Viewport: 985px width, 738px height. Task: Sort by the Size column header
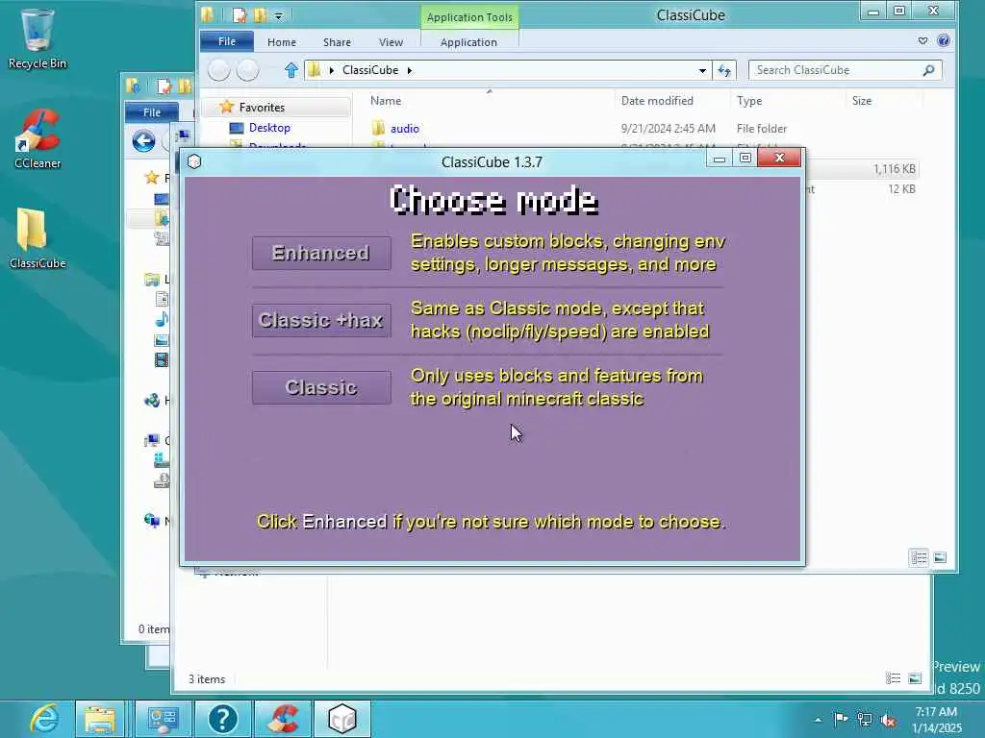click(861, 100)
